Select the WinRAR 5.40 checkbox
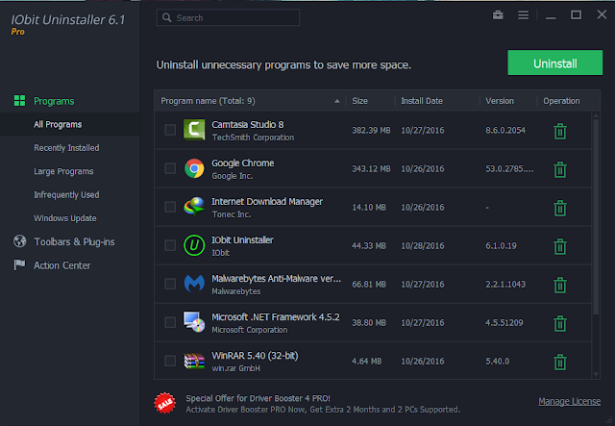The width and height of the screenshot is (615, 426). [x=170, y=361]
